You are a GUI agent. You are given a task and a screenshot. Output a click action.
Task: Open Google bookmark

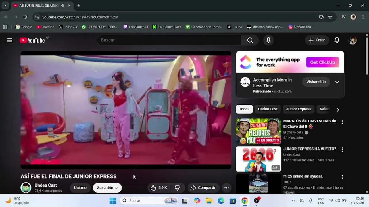pos(24,27)
